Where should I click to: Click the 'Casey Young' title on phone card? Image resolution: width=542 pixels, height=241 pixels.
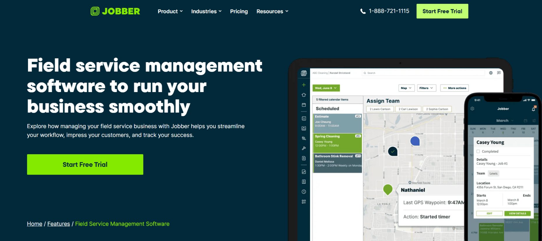click(x=490, y=142)
